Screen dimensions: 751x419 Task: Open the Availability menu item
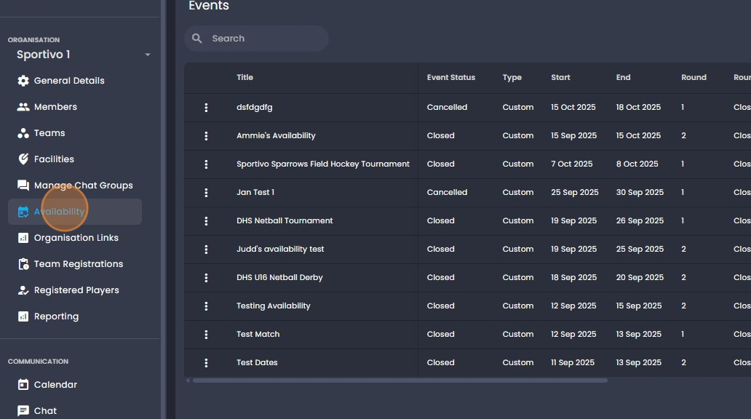coord(60,212)
